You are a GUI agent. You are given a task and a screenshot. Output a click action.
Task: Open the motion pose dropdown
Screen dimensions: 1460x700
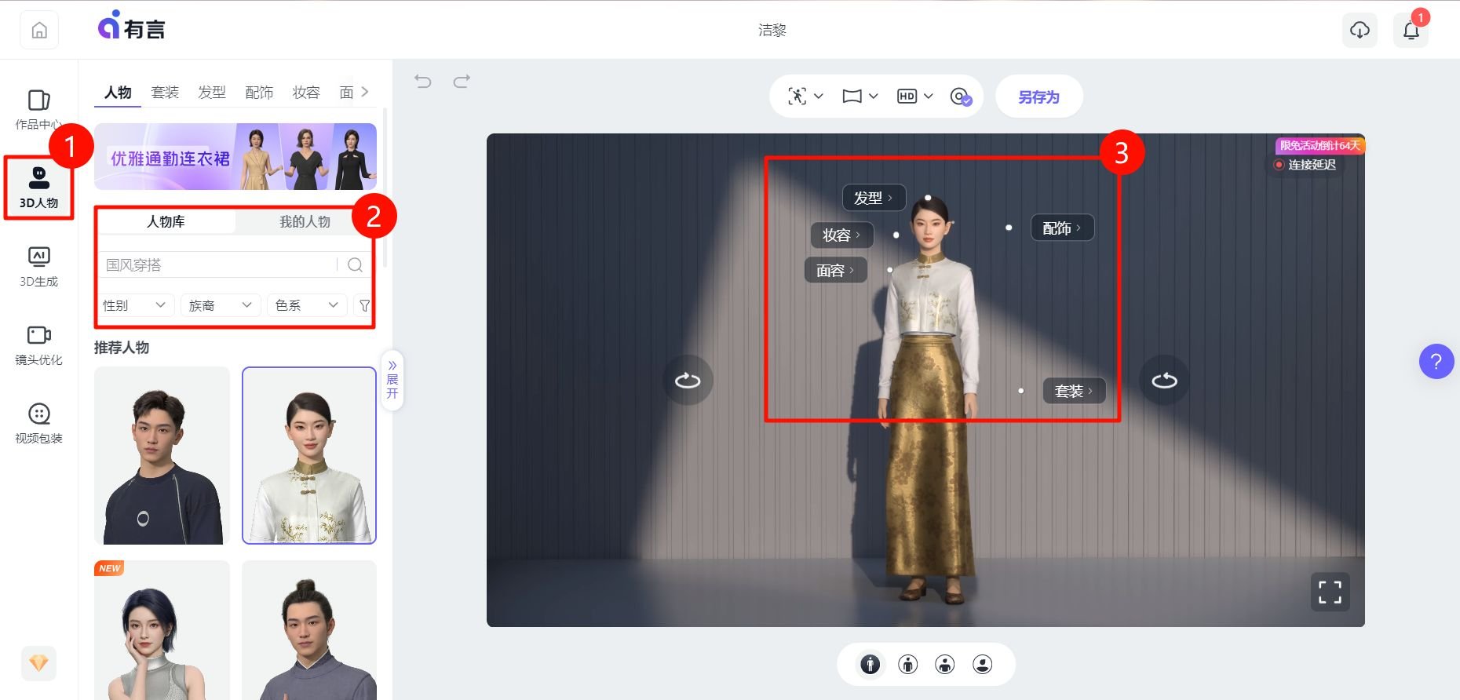pyautogui.click(x=805, y=97)
